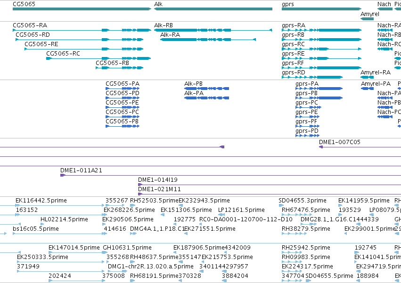Click the EK141959.5prime EST label
This screenshot has height=283, width=401.
click(364, 201)
